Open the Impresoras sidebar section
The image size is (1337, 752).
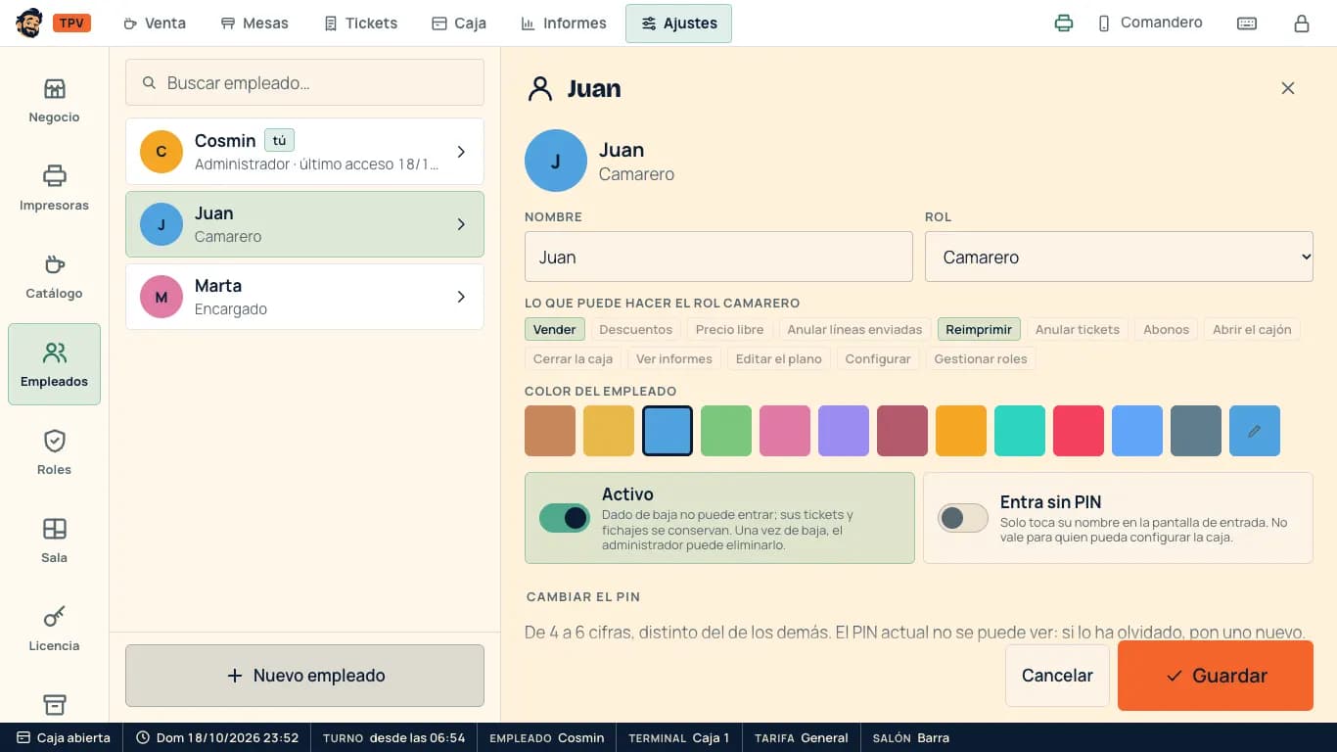point(54,189)
